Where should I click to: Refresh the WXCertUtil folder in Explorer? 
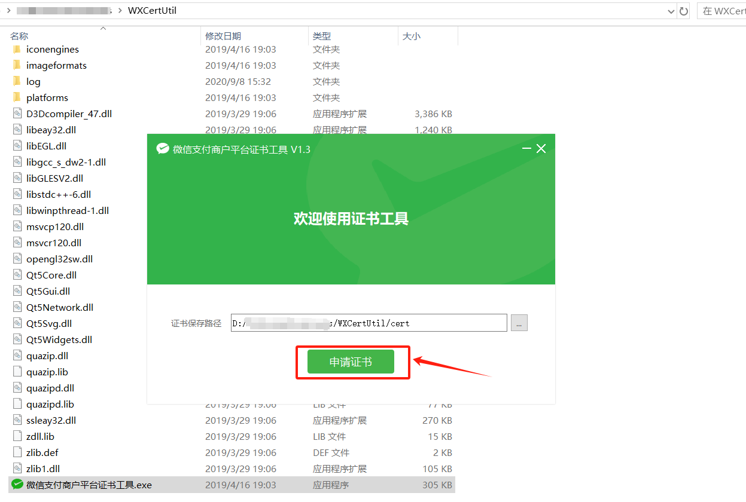684,11
